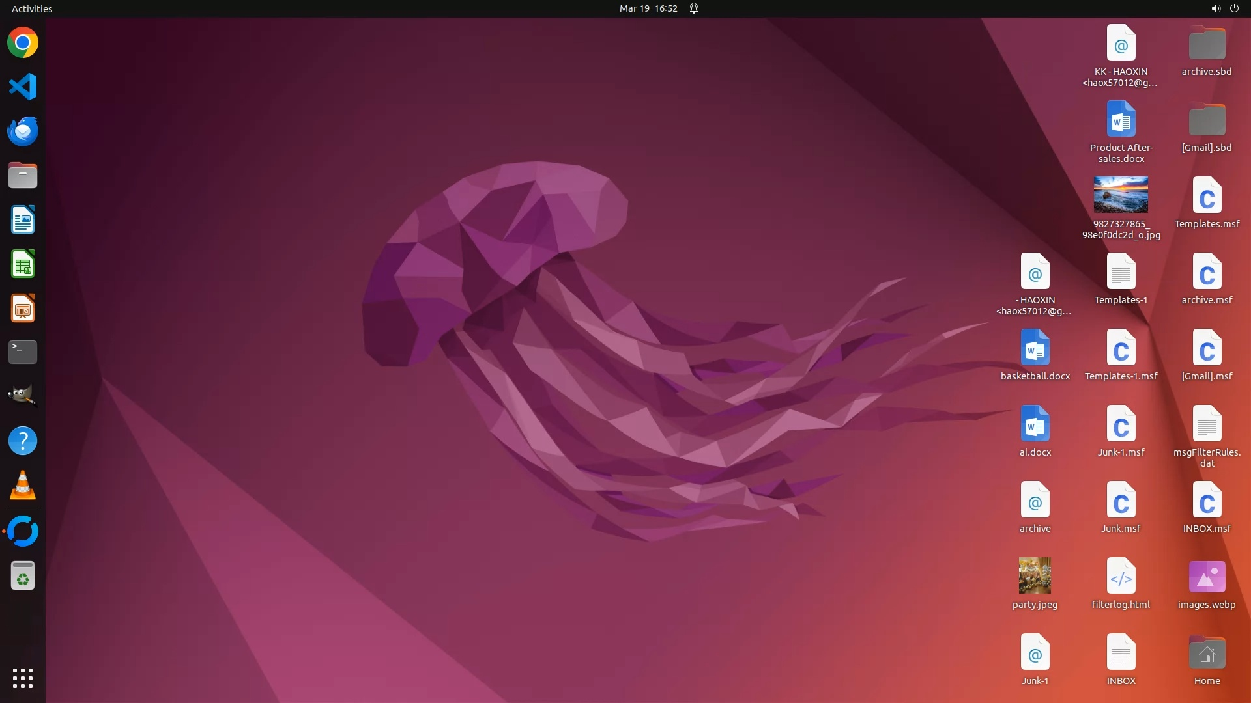
Task: Select the images.webp file on desktop
Action: (x=1207, y=577)
